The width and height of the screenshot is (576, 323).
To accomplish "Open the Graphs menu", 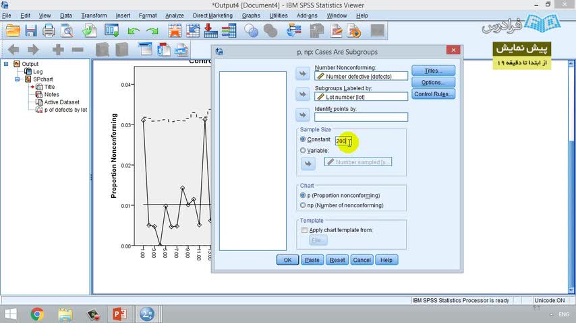I will point(251,15).
